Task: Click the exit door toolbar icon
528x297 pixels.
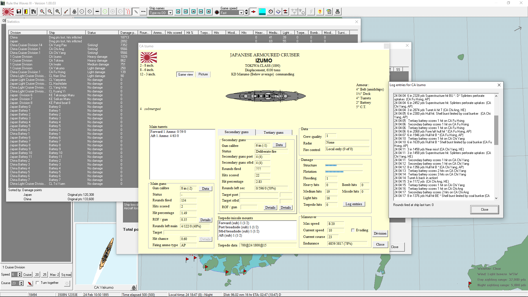Action: tap(26, 12)
